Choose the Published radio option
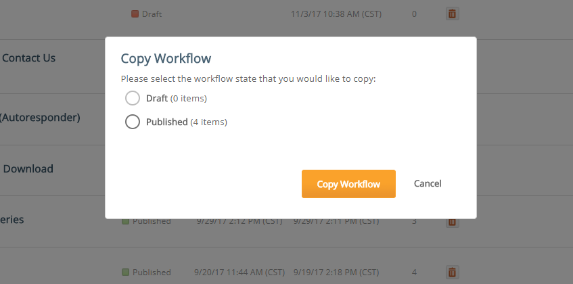 tap(133, 122)
